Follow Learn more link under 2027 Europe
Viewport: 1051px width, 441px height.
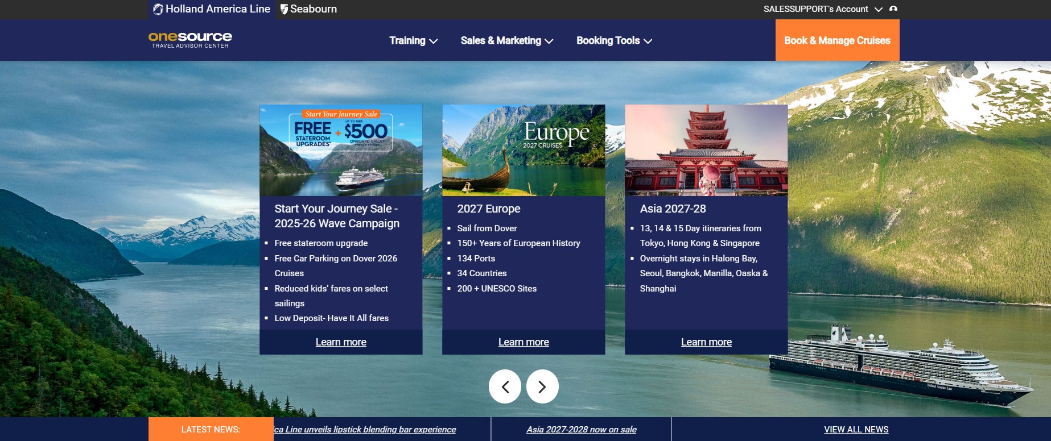coord(524,342)
